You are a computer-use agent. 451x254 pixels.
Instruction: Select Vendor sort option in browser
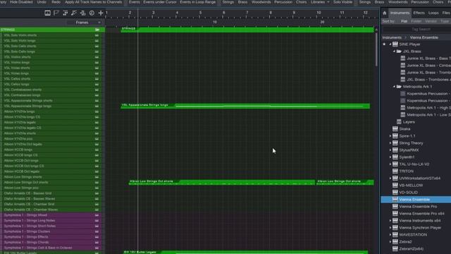[431, 21]
